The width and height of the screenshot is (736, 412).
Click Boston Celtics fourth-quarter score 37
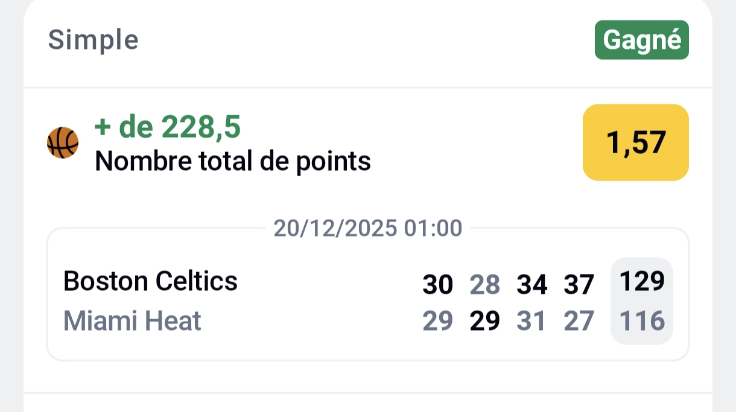click(x=579, y=284)
